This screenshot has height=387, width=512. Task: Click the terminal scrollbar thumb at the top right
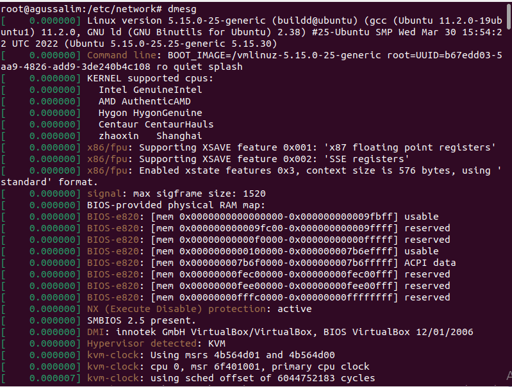pos(509,16)
